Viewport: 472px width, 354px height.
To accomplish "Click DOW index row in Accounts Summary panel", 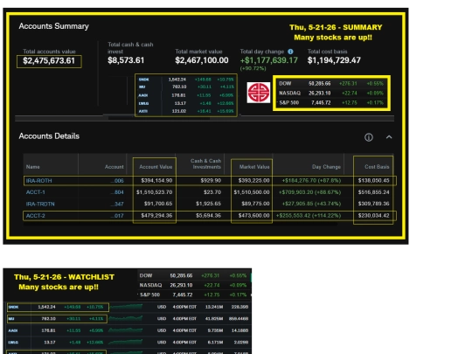I will click(x=331, y=83).
